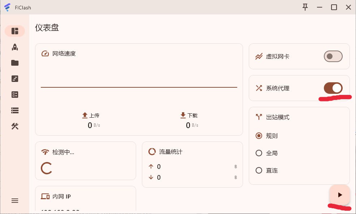Open the Dashboard panel in the sidebar
Viewport: 356px width, 214px height.
tap(15, 31)
